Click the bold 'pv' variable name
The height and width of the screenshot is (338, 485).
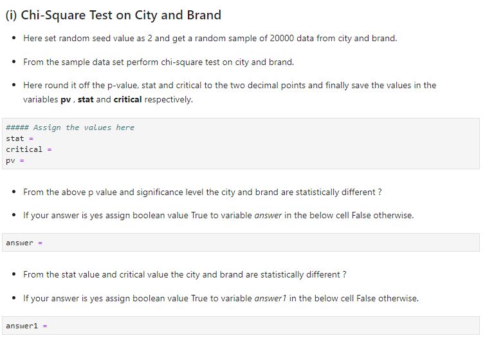click(x=66, y=100)
